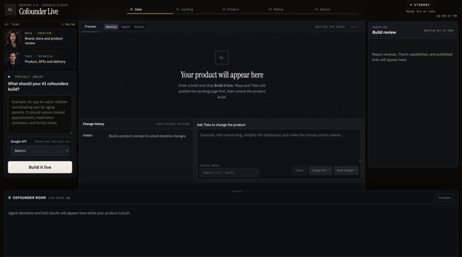Click the Code download button
Viewport: 462px width, 257px height.
click(x=300, y=170)
